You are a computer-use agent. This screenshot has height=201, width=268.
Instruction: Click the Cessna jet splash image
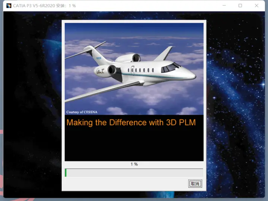pyautogui.click(x=134, y=69)
